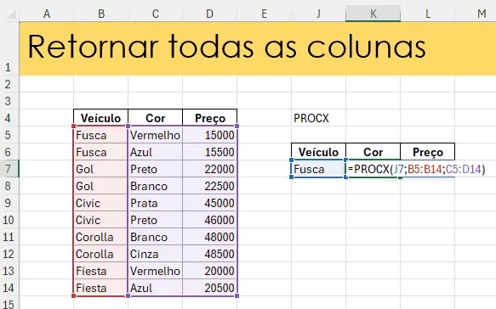Select row 7 header
This screenshot has height=309, width=496.
[x=9, y=169]
